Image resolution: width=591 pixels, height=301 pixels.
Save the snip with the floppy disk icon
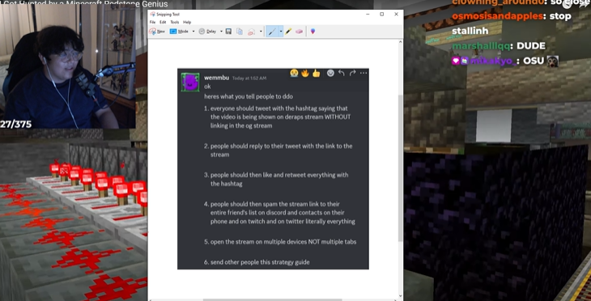(x=228, y=32)
